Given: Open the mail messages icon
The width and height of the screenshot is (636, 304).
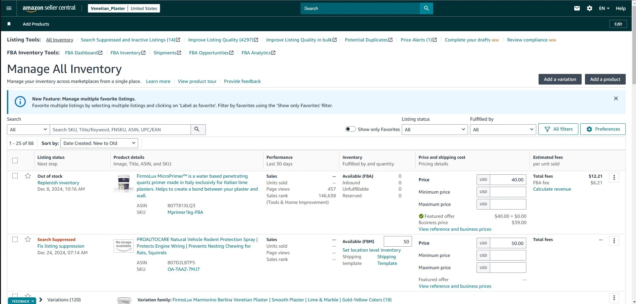Looking at the screenshot, I should pyautogui.click(x=577, y=8).
